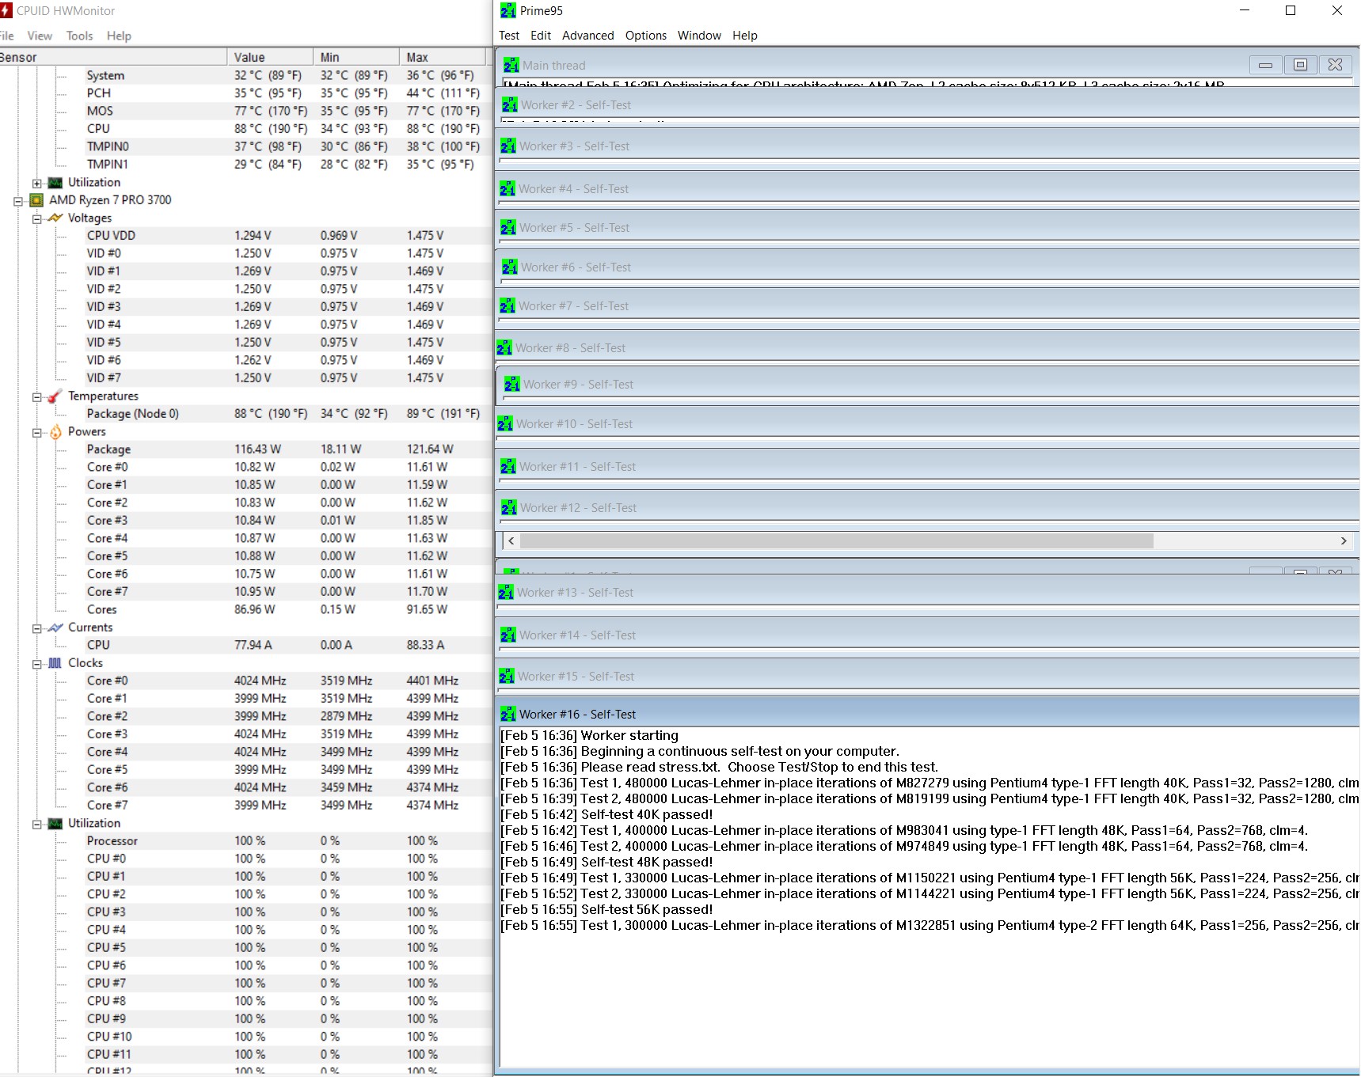The height and width of the screenshot is (1077, 1361).
Task: Click the horizontal scrollbar right arrow
Action: pyautogui.click(x=1344, y=541)
